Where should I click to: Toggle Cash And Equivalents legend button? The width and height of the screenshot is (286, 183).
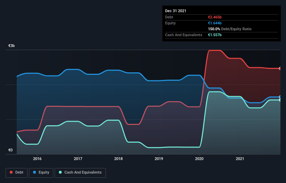tap(80, 173)
